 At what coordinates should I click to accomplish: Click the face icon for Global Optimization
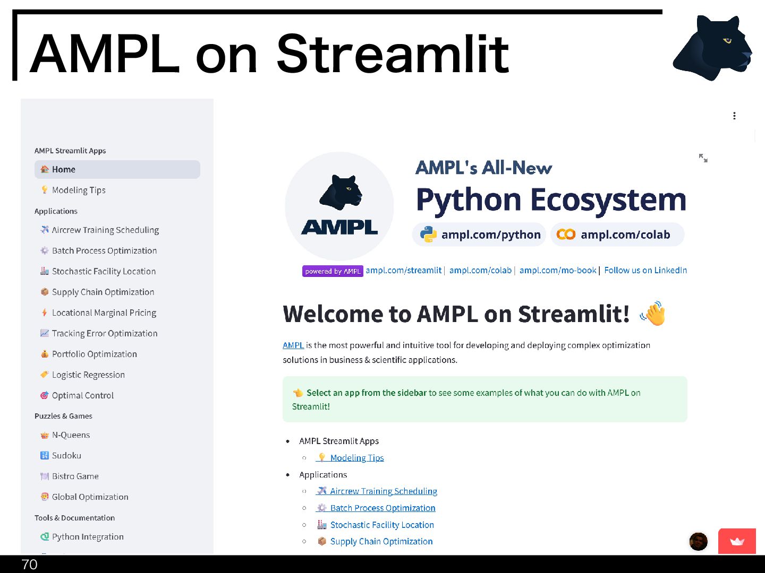pyautogui.click(x=45, y=497)
